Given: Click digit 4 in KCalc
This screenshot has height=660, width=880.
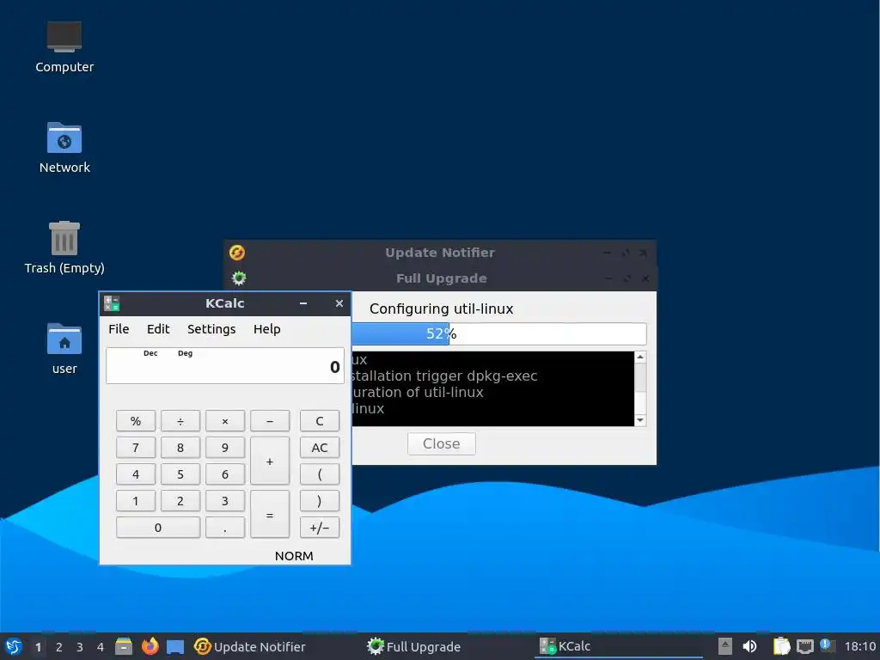Looking at the screenshot, I should pyautogui.click(x=135, y=474).
